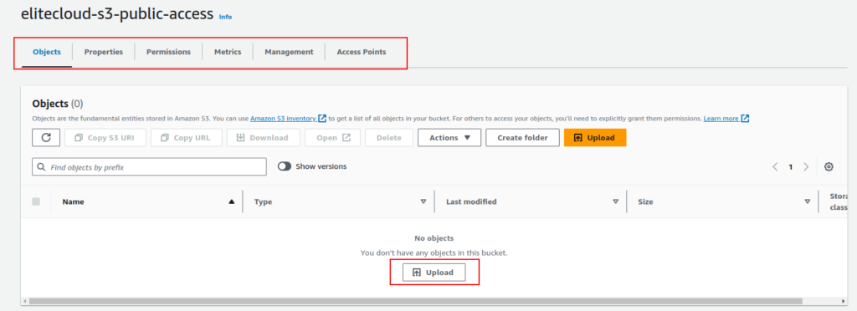The width and height of the screenshot is (857, 311).
Task: Switch to the Permissions tab
Action: tap(168, 53)
